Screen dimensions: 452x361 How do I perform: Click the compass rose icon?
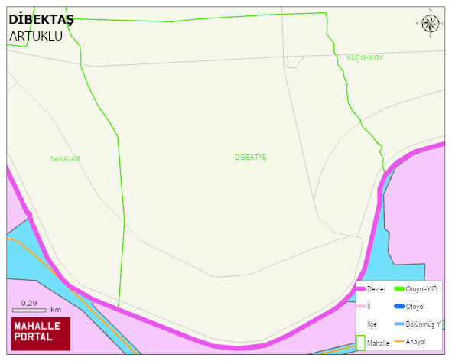click(x=430, y=24)
